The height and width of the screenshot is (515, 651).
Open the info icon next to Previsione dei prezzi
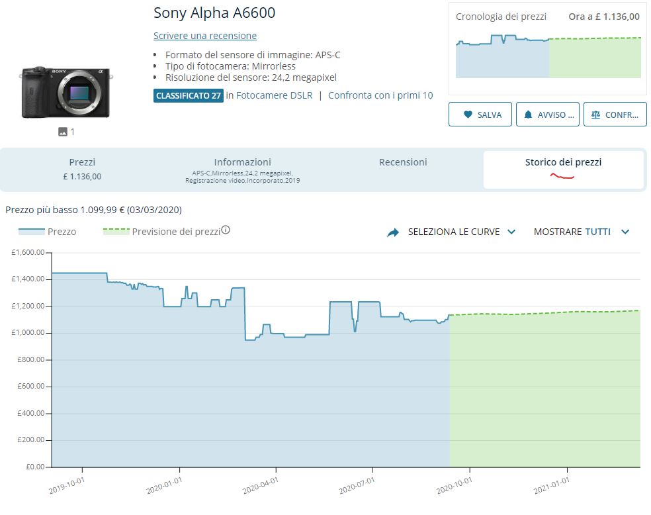[x=226, y=230]
